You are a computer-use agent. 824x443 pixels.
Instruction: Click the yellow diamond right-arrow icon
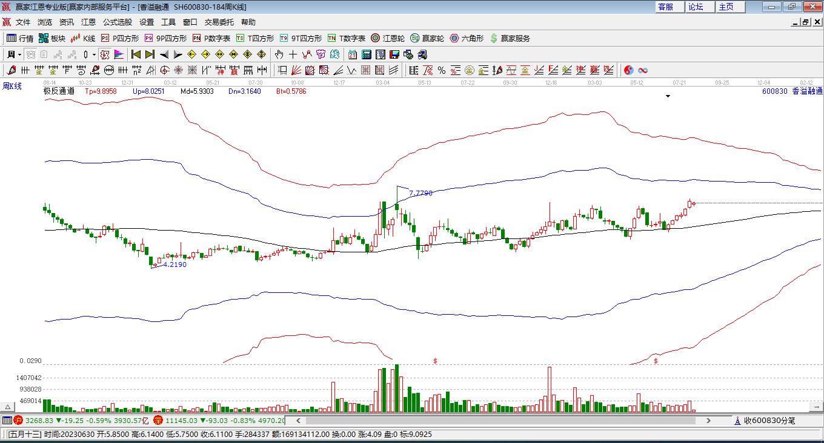205,54
